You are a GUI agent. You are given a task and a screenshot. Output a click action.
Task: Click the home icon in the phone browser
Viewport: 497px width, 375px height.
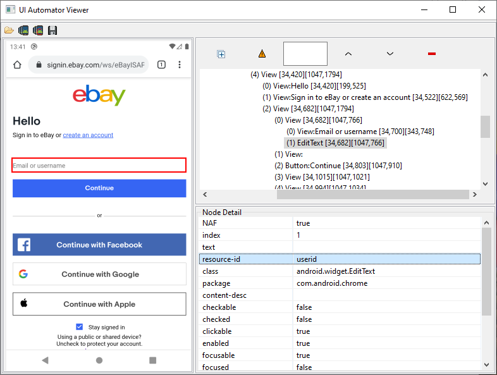point(18,65)
